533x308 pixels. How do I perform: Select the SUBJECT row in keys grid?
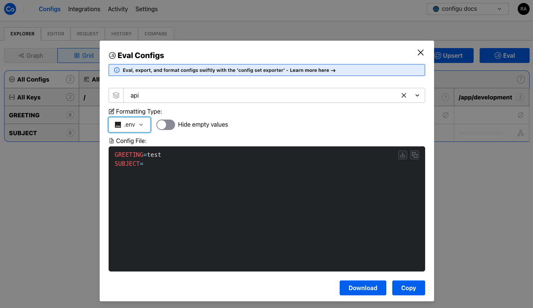41,133
